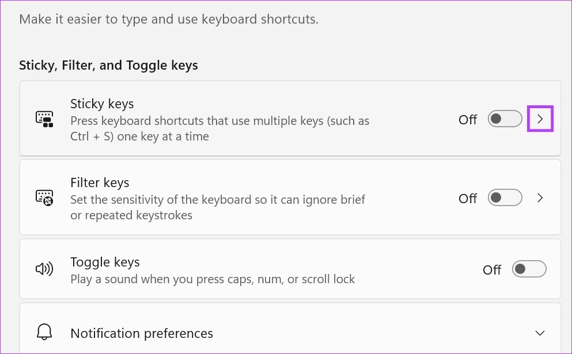Enable the Sticky keys toggle
This screenshot has width=572, height=354.
point(505,119)
